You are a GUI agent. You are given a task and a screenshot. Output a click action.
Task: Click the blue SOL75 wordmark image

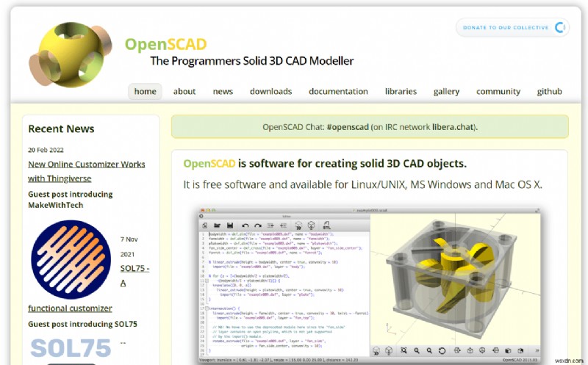pos(71,349)
